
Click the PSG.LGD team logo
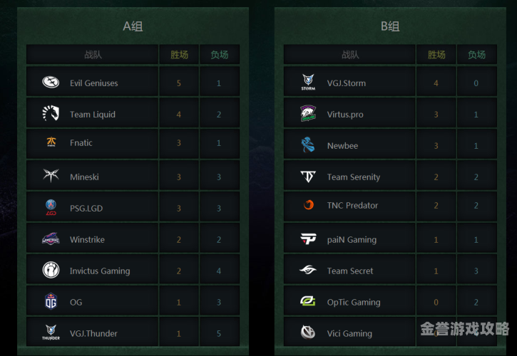click(51, 207)
